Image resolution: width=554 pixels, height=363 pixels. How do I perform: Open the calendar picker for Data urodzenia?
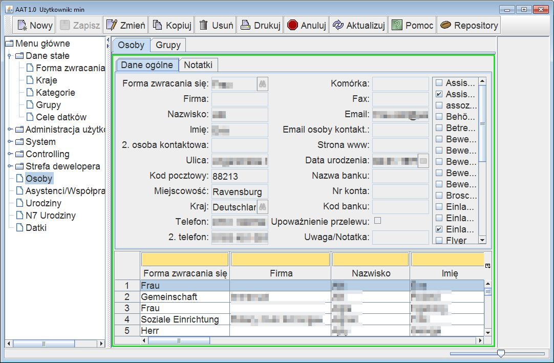coord(423,161)
